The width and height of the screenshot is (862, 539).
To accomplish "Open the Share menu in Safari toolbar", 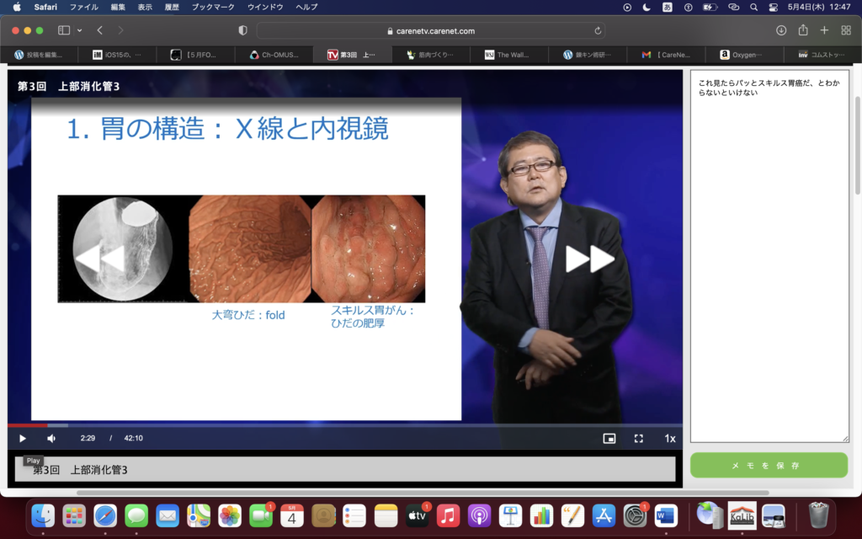I will [803, 30].
